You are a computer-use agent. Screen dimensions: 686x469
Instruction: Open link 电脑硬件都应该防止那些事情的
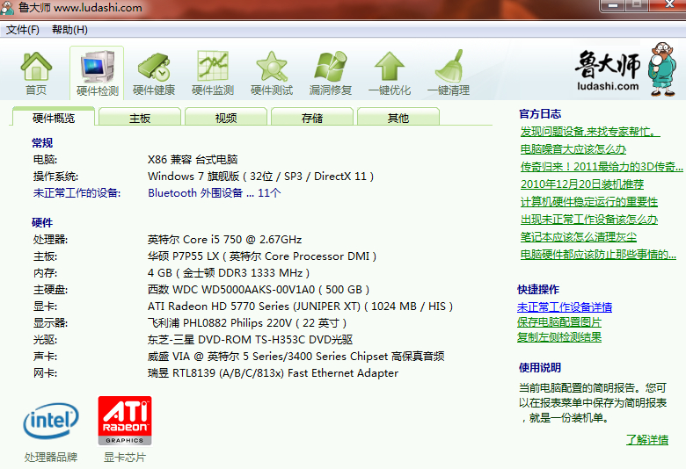coord(598,255)
